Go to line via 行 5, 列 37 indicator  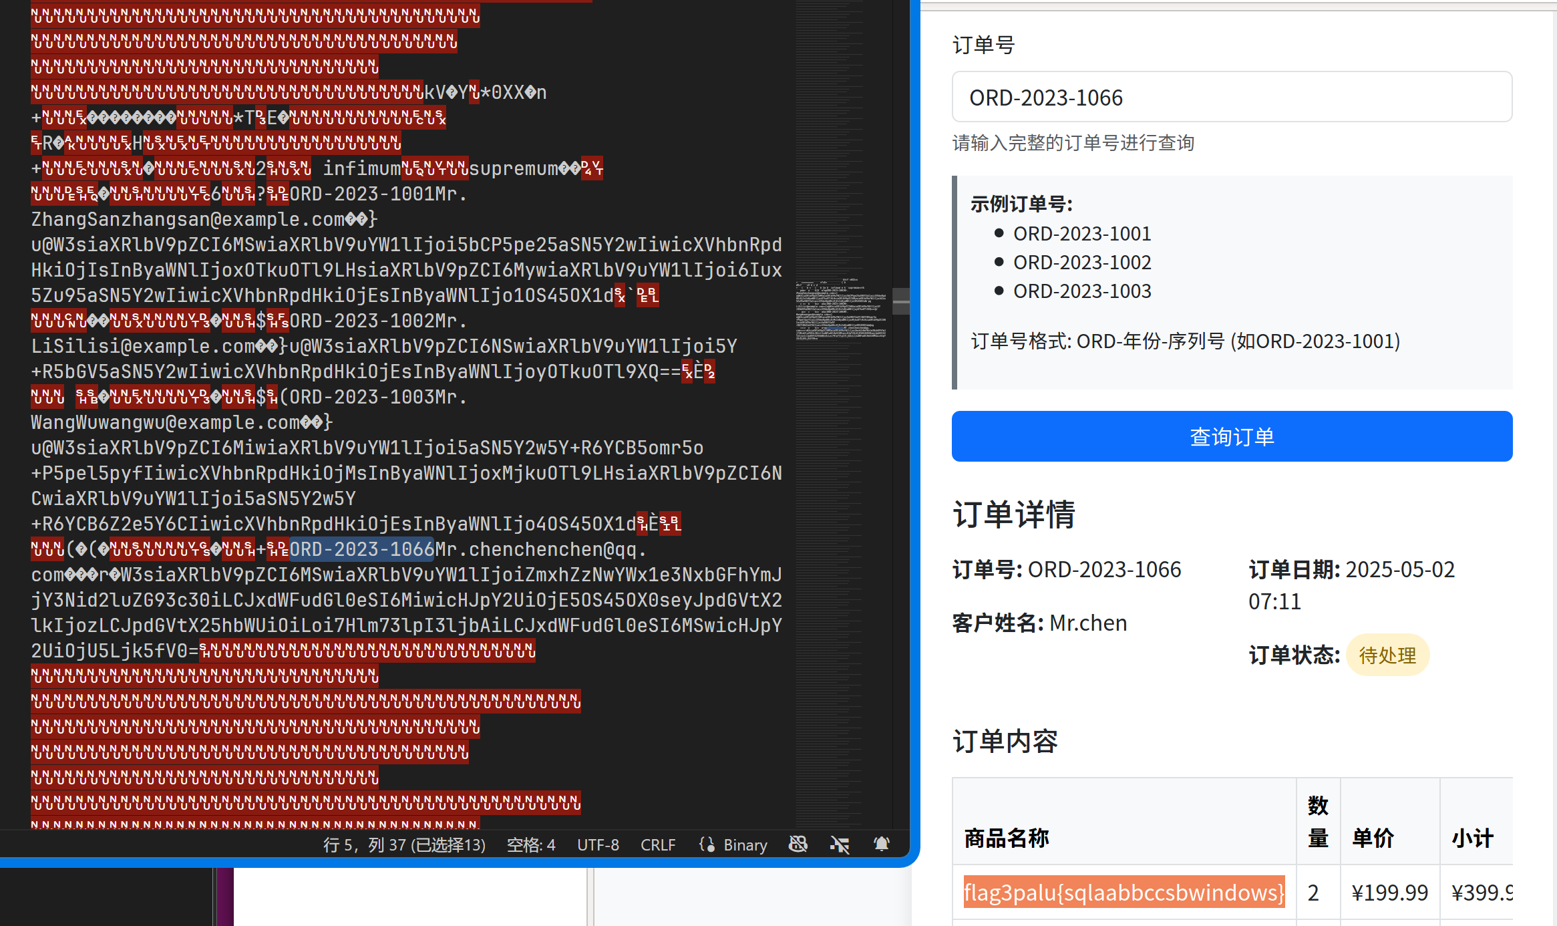pyautogui.click(x=405, y=844)
